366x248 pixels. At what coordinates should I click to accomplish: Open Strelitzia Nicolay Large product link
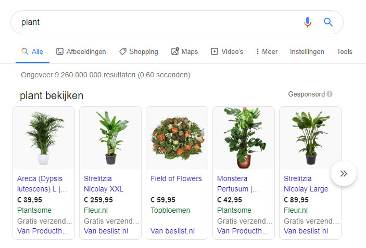click(306, 184)
